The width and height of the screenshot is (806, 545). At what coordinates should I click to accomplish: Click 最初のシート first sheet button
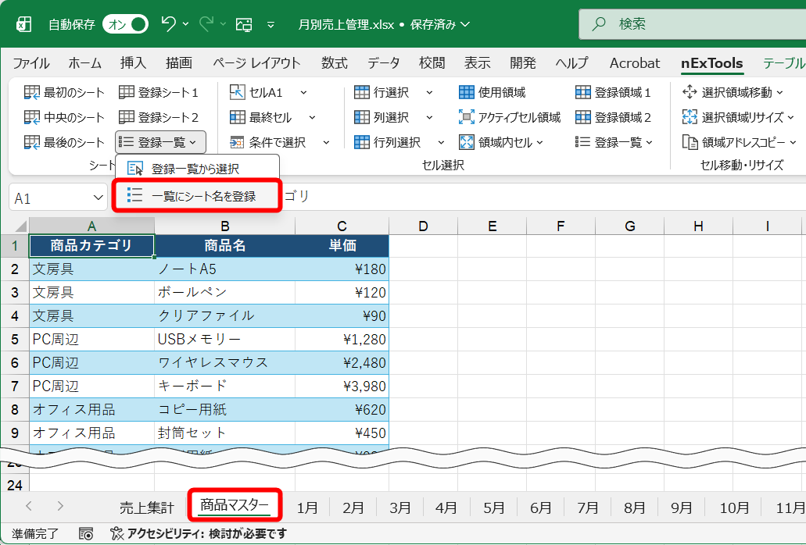pos(64,92)
